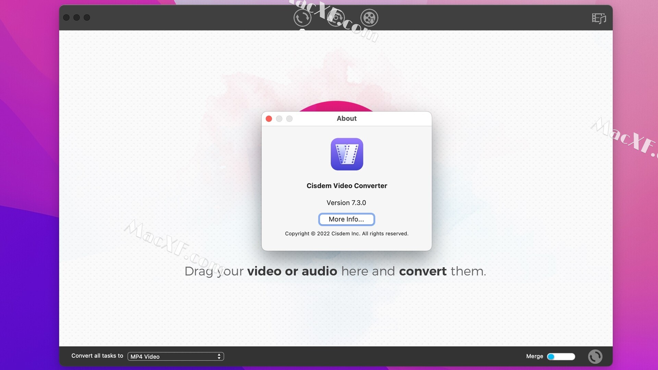Click the About dialog title
The image size is (658, 370).
pyautogui.click(x=346, y=119)
